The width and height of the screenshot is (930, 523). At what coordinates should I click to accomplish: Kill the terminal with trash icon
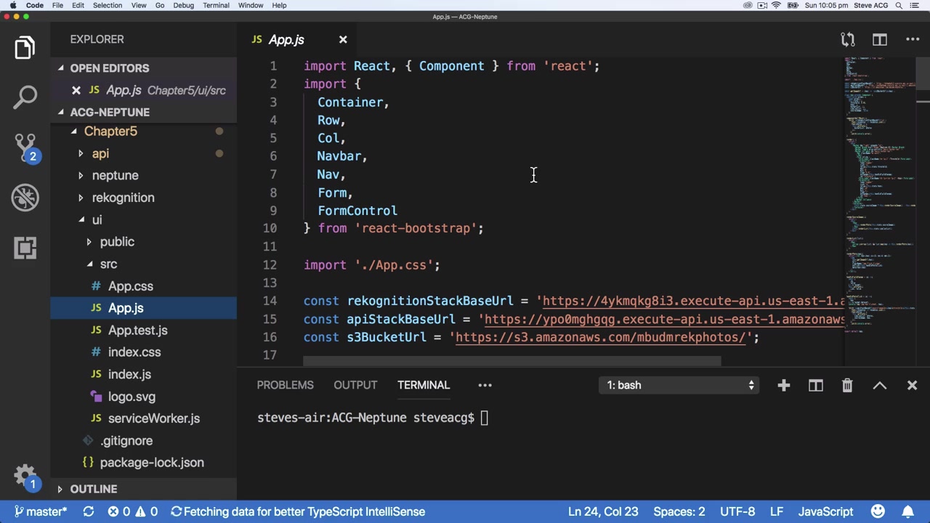pos(847,385)
